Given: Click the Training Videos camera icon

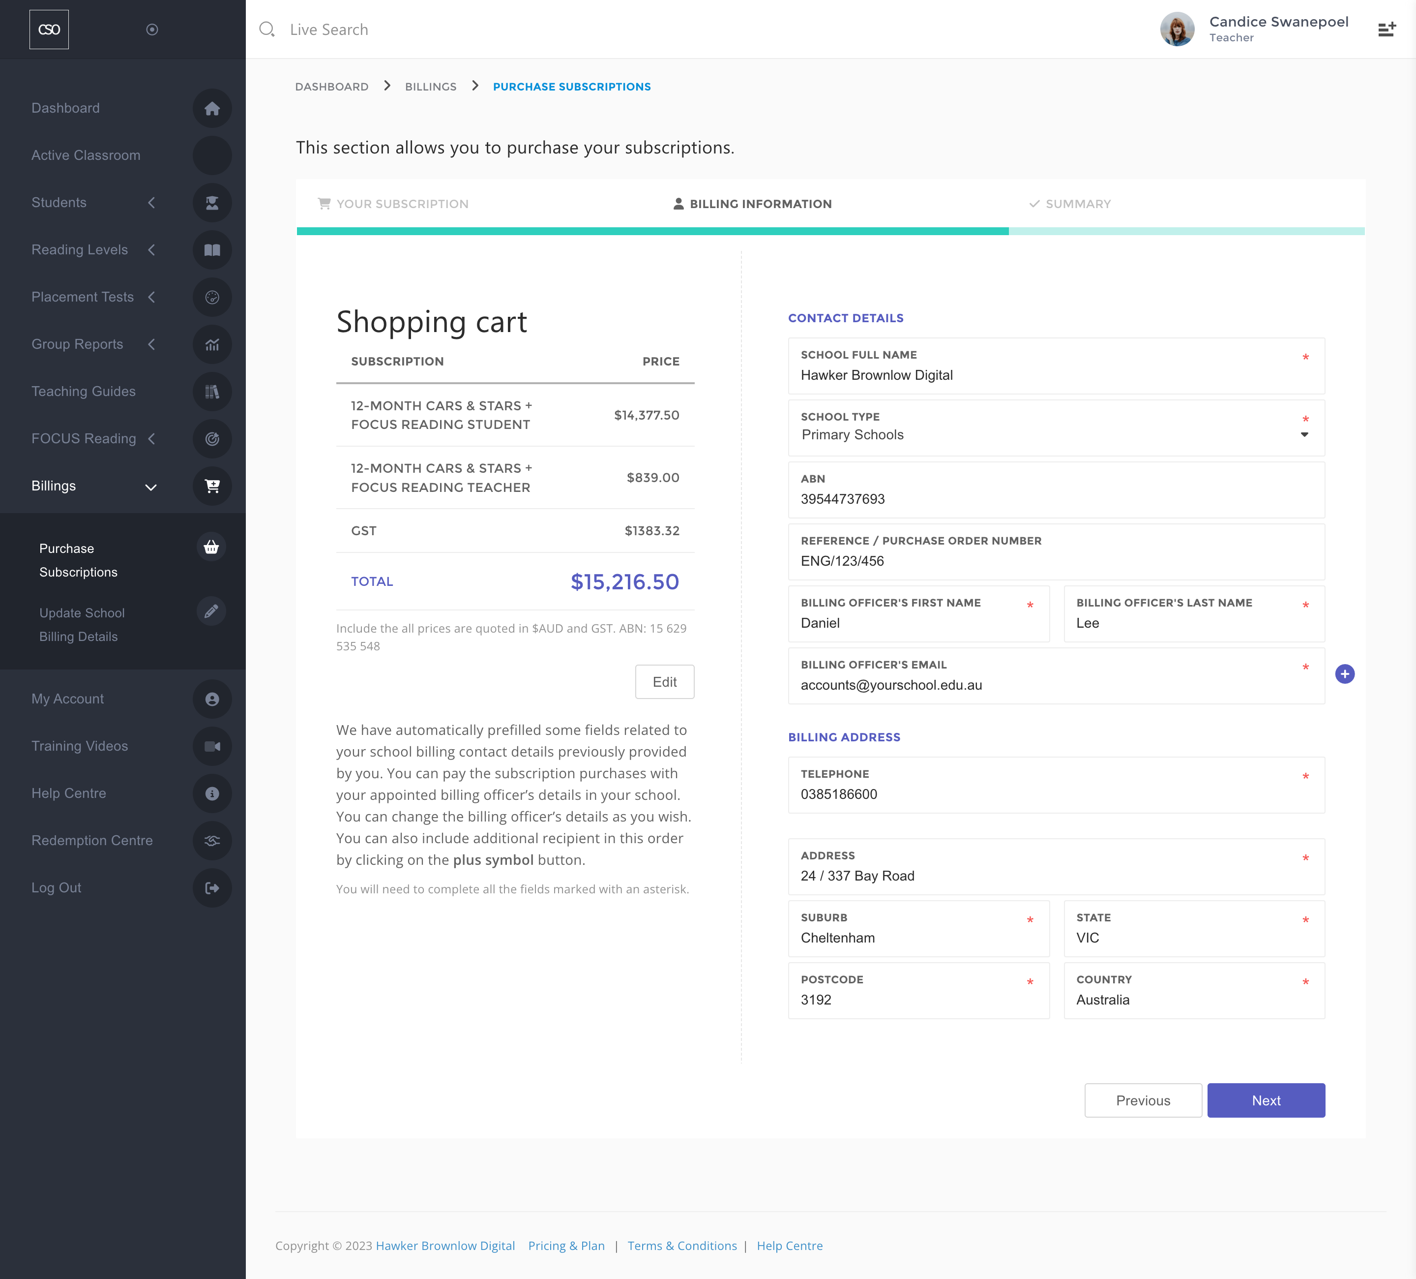Looking at the screenshot, I should pos(212,746).
